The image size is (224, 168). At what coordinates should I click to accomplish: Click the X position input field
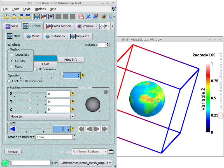tap(59, 94)
